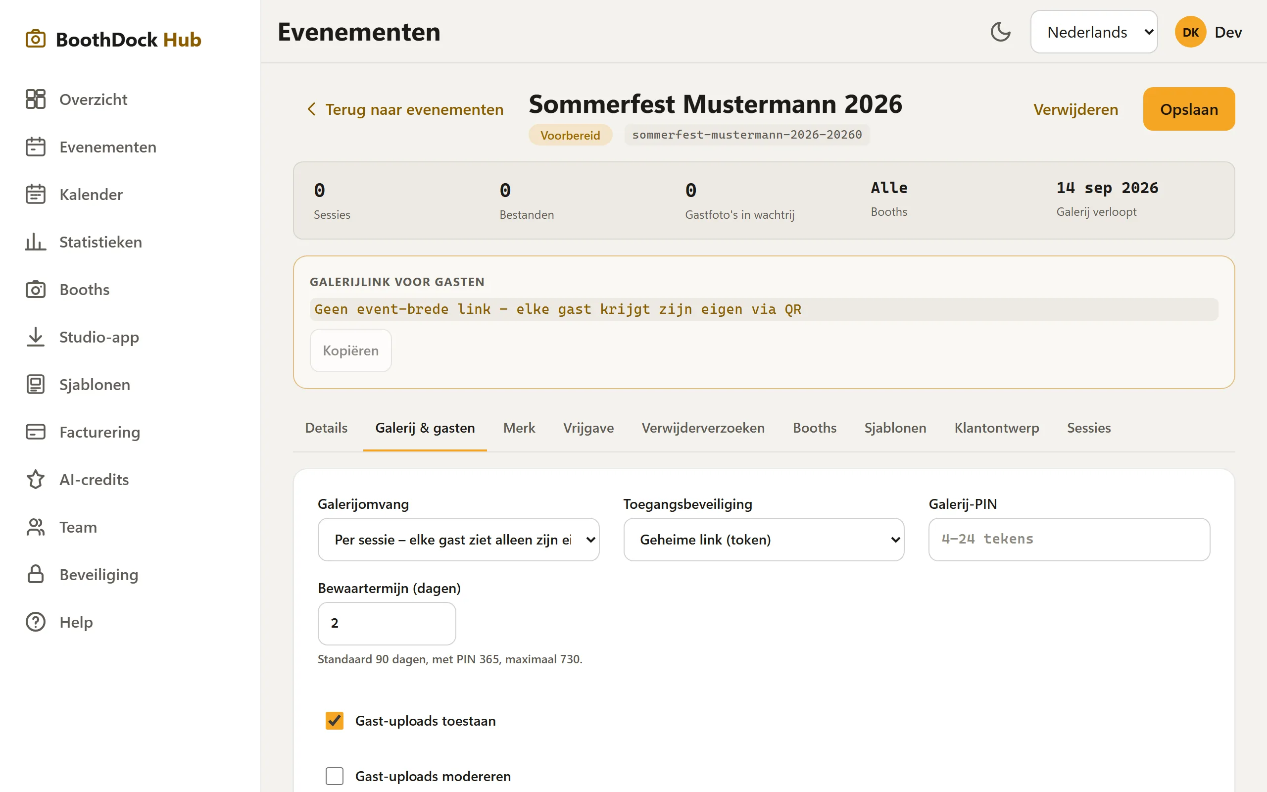Screen dimensions: 1267x792
Task: Expand the Galerijomvang dropdown
Action: point(458,540)
